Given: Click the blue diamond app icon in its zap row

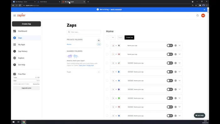Looking at the screenshot, I should click(x=119, y=81).
